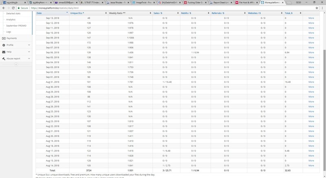This screenshot has height=178, width=326.
Task: Sort by the Unique DLs column
Action: 88,13
